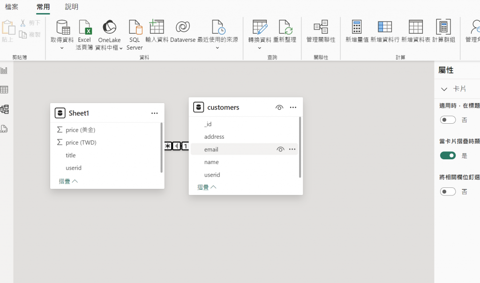Select the 常用 ribbon tab

coord(43,7)
